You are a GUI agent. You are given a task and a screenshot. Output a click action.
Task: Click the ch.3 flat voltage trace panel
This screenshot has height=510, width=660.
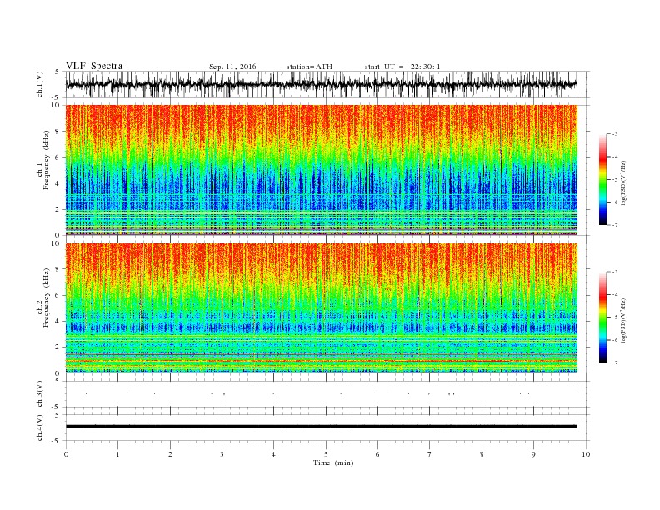click(x=327, y=394)
